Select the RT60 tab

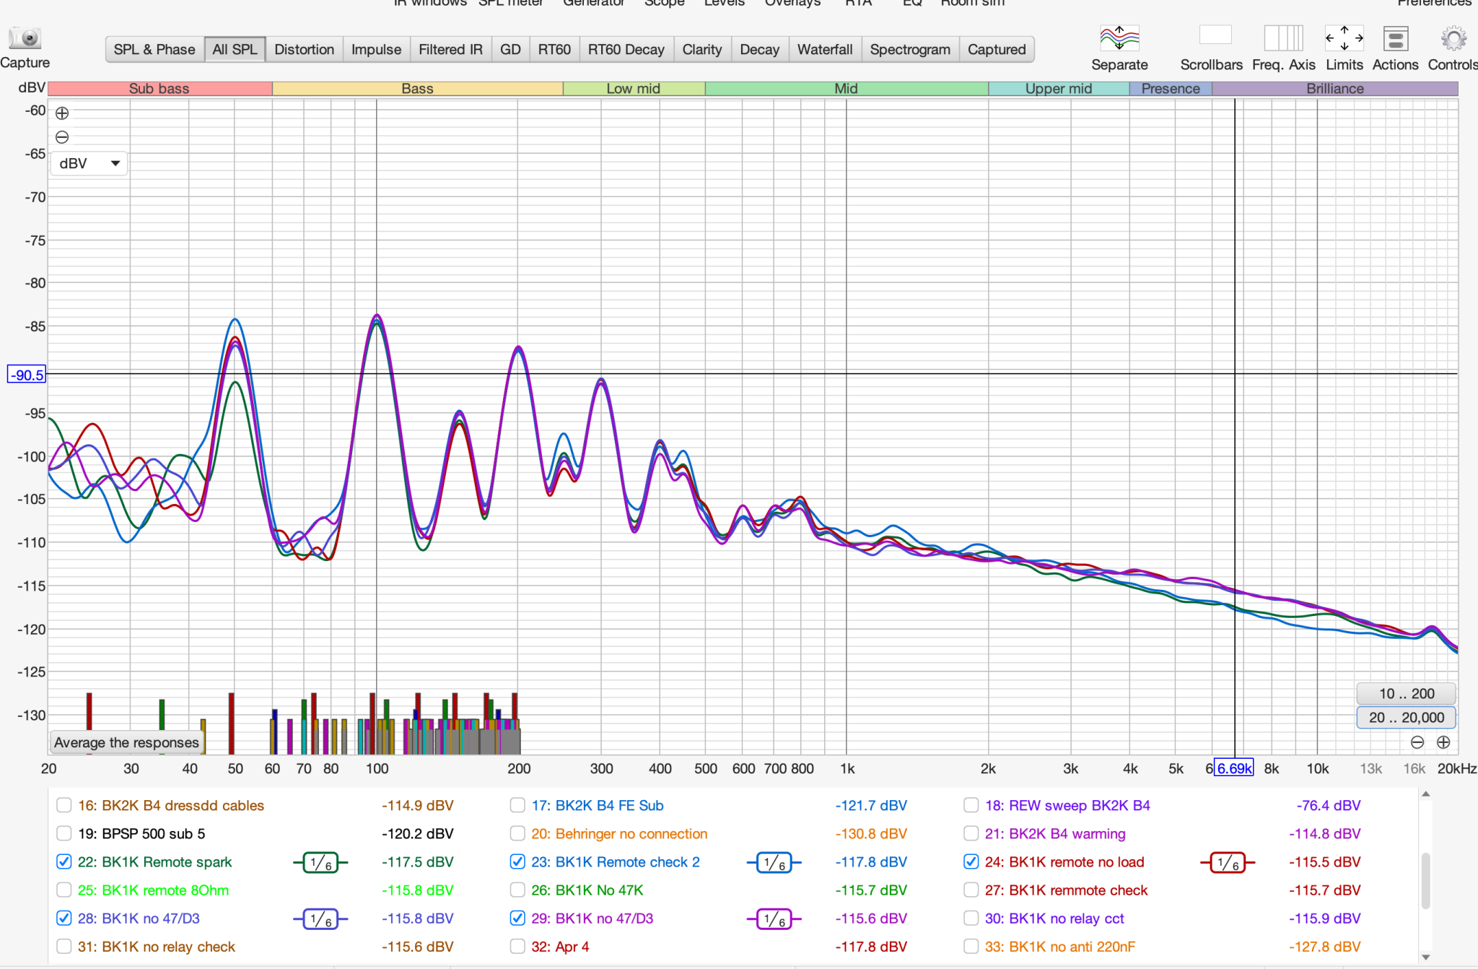click(554, 49)
